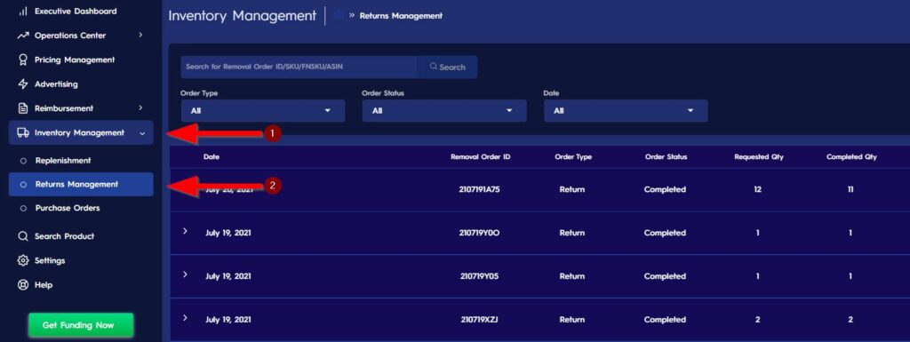
Task: Click the Order Type column header
Action: tap(573, 157)
